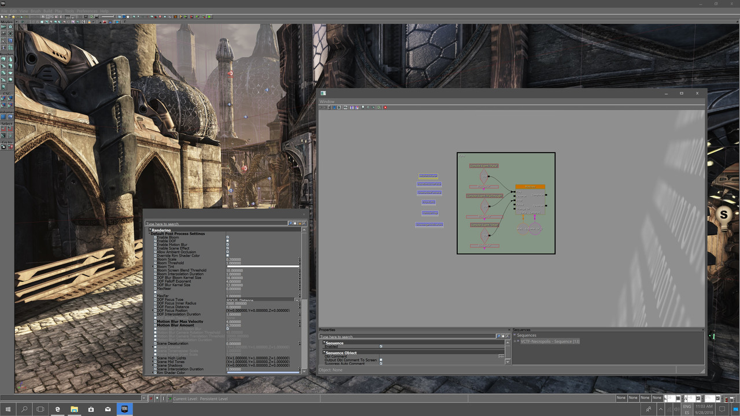The width and height of the screenshot is (740, 416).
Task: Click the Rim Shader Color swatch
Action: pyautogui.click(x=262, y=373)
